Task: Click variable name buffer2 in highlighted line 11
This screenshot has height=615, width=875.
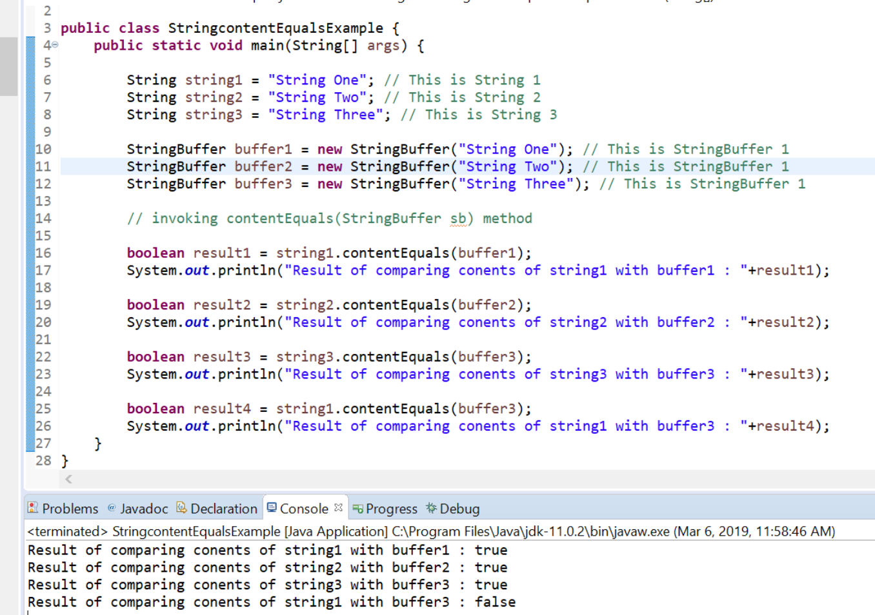Action: 263,167
